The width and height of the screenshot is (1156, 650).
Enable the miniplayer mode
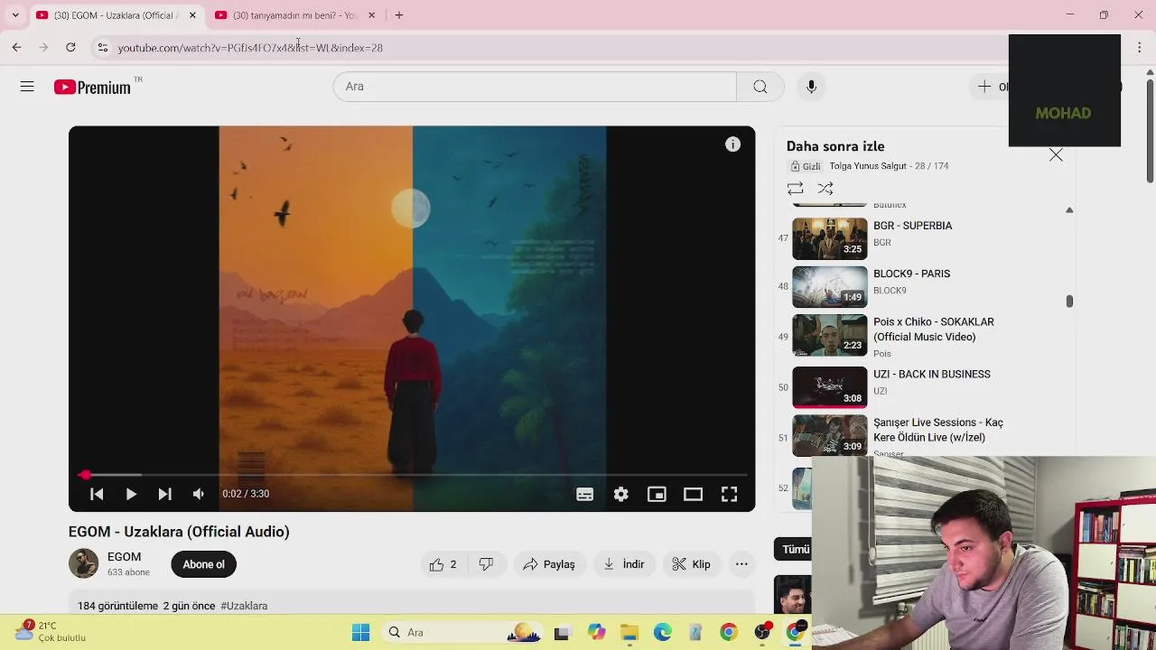tap(657, 494)
